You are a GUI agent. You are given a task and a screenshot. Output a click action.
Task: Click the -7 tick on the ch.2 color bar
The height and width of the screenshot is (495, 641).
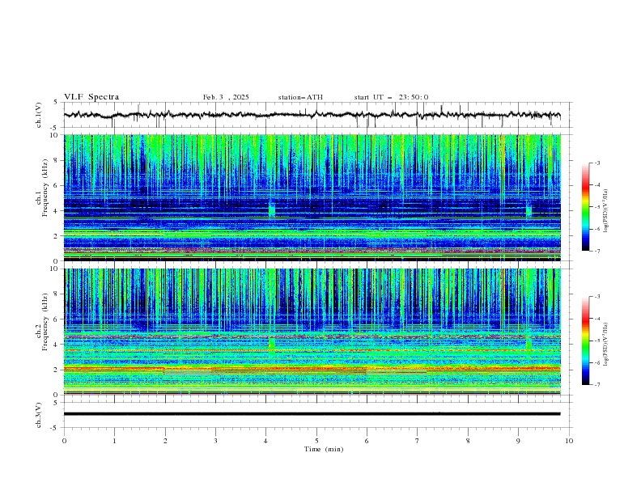point(596,385)
